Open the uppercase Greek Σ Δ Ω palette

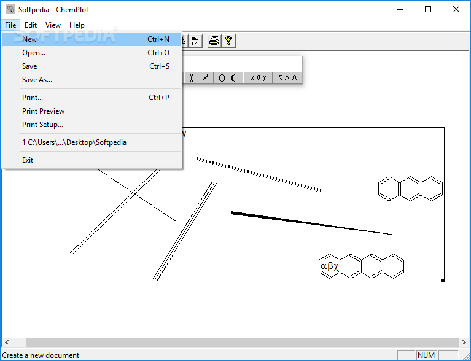point(287,78)
